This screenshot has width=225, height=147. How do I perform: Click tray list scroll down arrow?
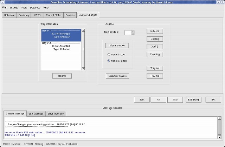pyautogui.click(x=83, y=69)
